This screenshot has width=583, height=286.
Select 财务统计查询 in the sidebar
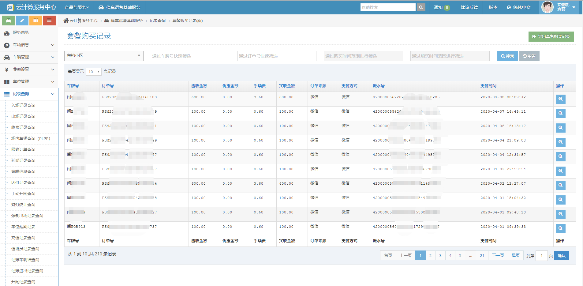click(23, 205)
